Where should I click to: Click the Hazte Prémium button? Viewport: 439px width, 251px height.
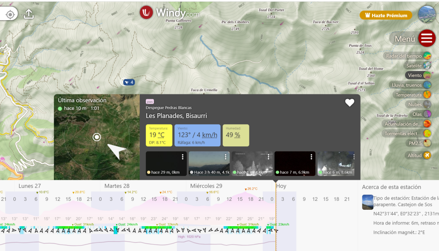tap(386, 15)
